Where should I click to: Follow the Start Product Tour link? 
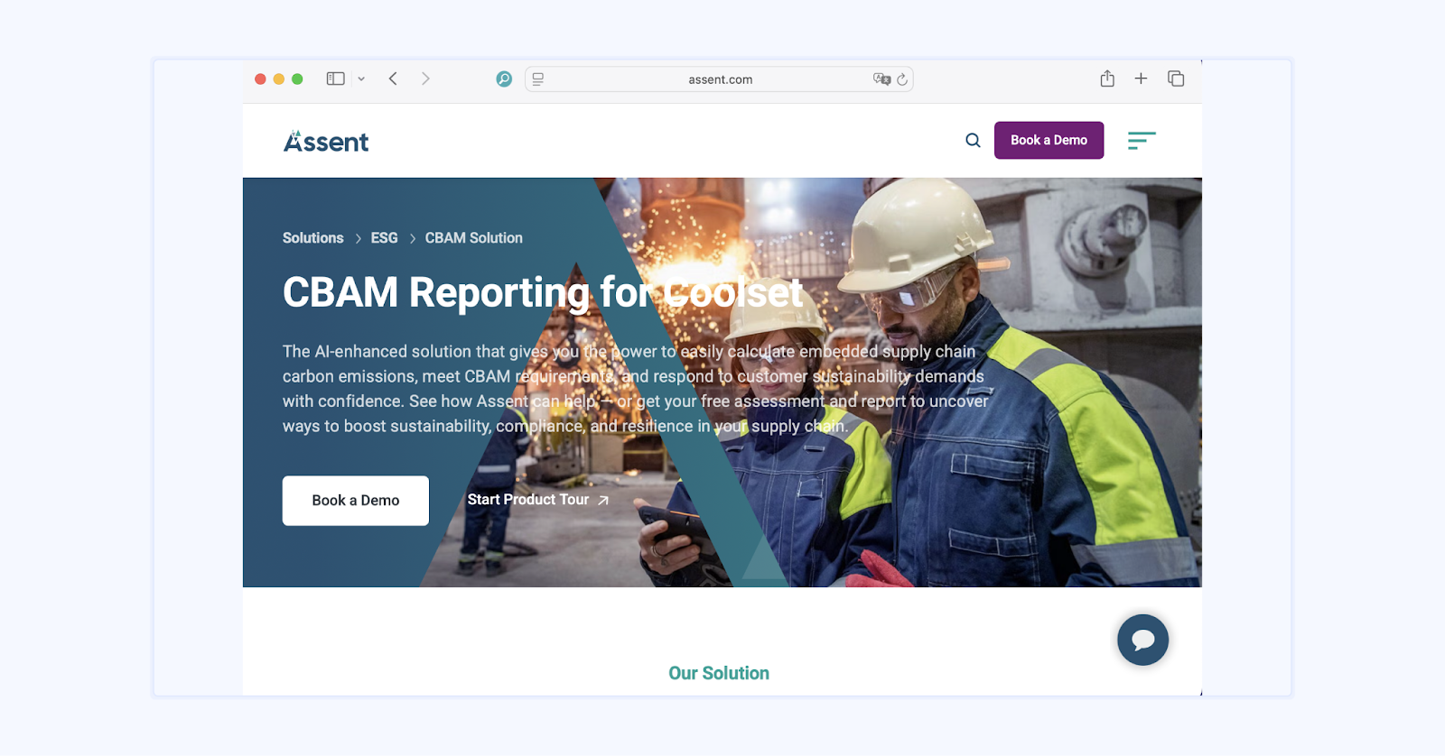click(538, 500)
